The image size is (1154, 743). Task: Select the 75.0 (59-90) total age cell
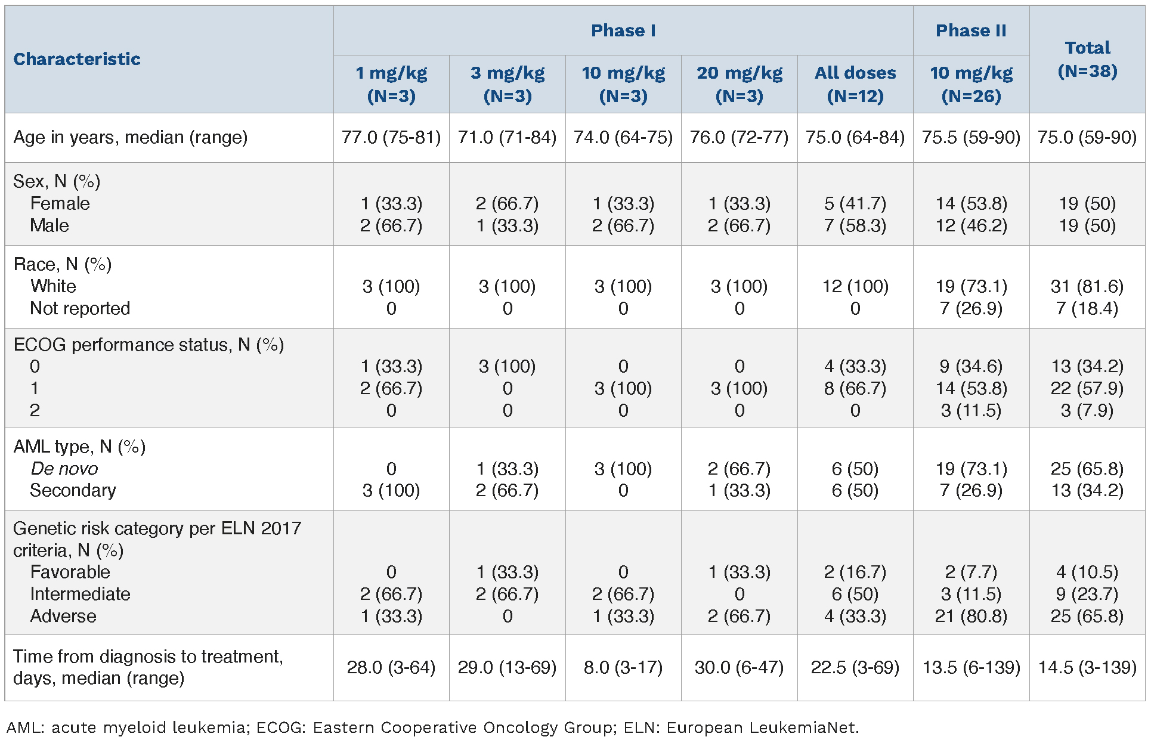click(1087, 138)
